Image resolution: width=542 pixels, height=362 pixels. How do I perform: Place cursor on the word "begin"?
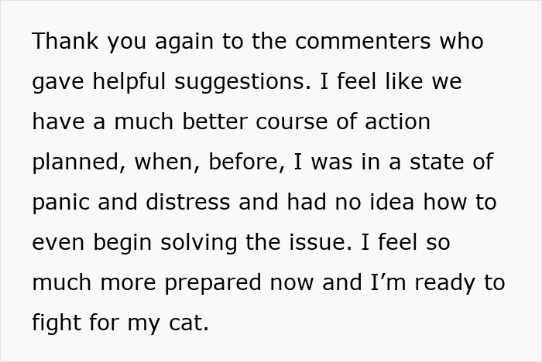point(124,243)
